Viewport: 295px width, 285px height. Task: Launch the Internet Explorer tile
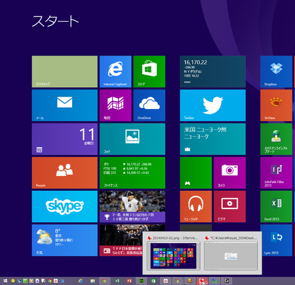point(115,71)
